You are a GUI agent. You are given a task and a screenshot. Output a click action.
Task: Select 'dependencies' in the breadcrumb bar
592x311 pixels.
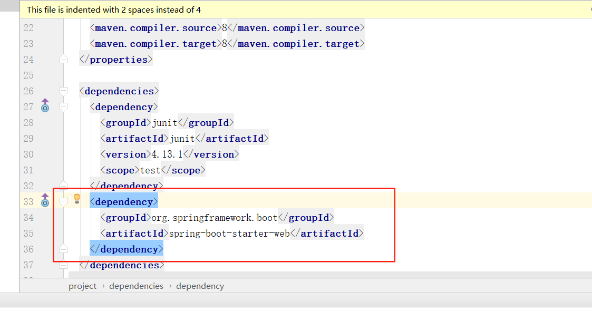pos(137,286)
